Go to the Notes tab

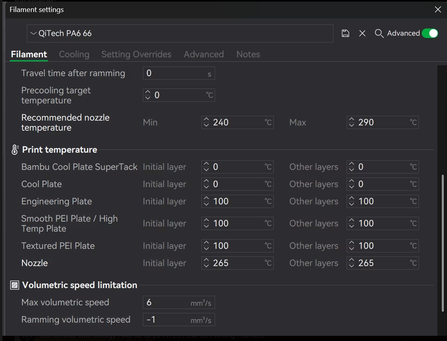click(248, 54)
